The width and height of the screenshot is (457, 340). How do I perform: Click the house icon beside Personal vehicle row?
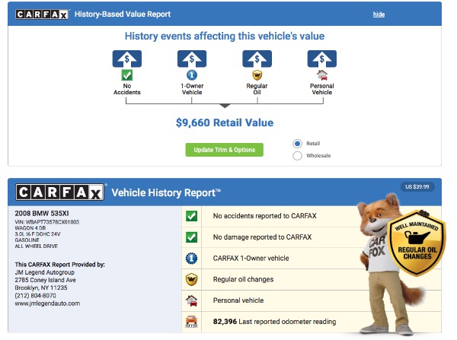click(191, 300)
